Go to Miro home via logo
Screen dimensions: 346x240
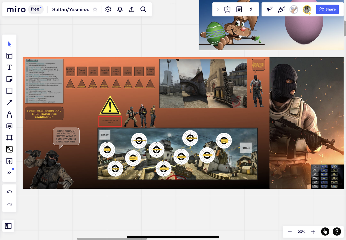[x=16, y=9]
